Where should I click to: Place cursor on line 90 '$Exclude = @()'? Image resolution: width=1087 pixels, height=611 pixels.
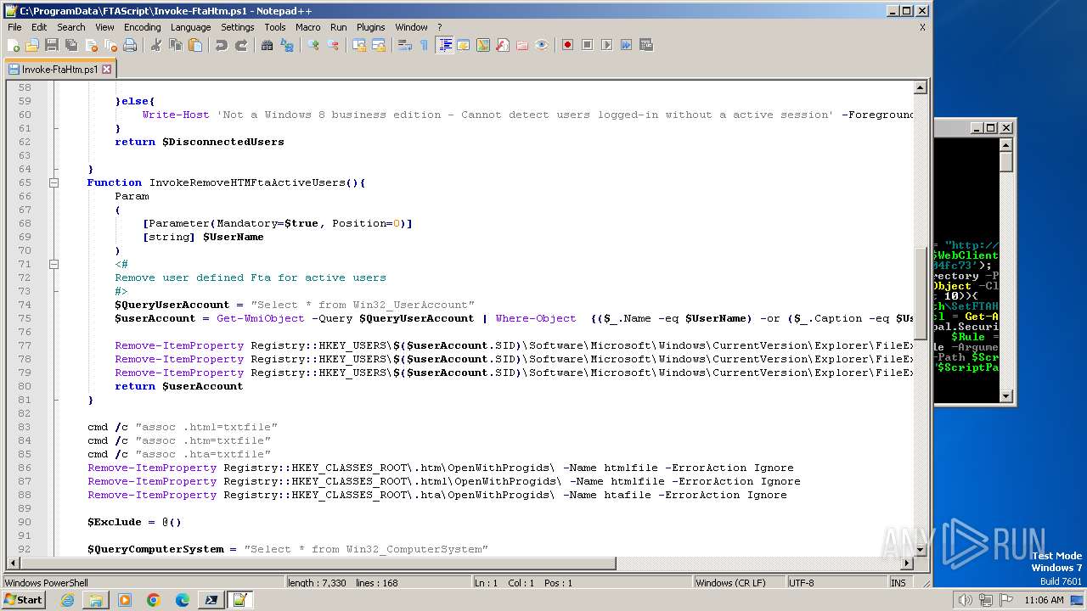[134, 522]
